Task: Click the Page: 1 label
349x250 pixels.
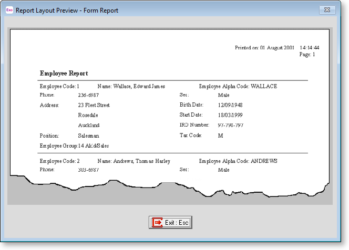Action: pyautogui.click(x=307, y=54)
